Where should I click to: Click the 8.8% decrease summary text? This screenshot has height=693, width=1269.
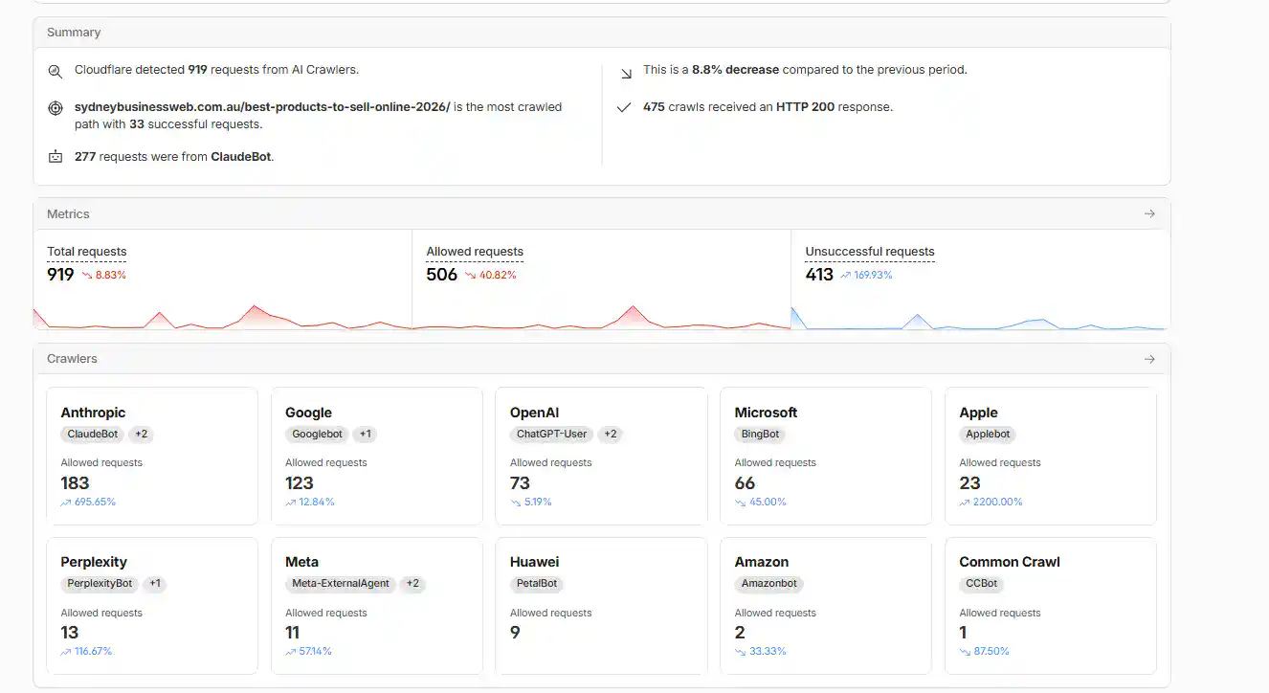point(735,70)
